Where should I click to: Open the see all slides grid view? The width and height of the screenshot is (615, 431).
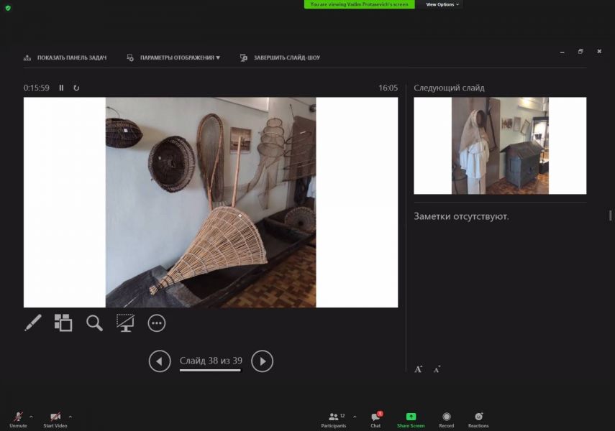coord(63,323)
